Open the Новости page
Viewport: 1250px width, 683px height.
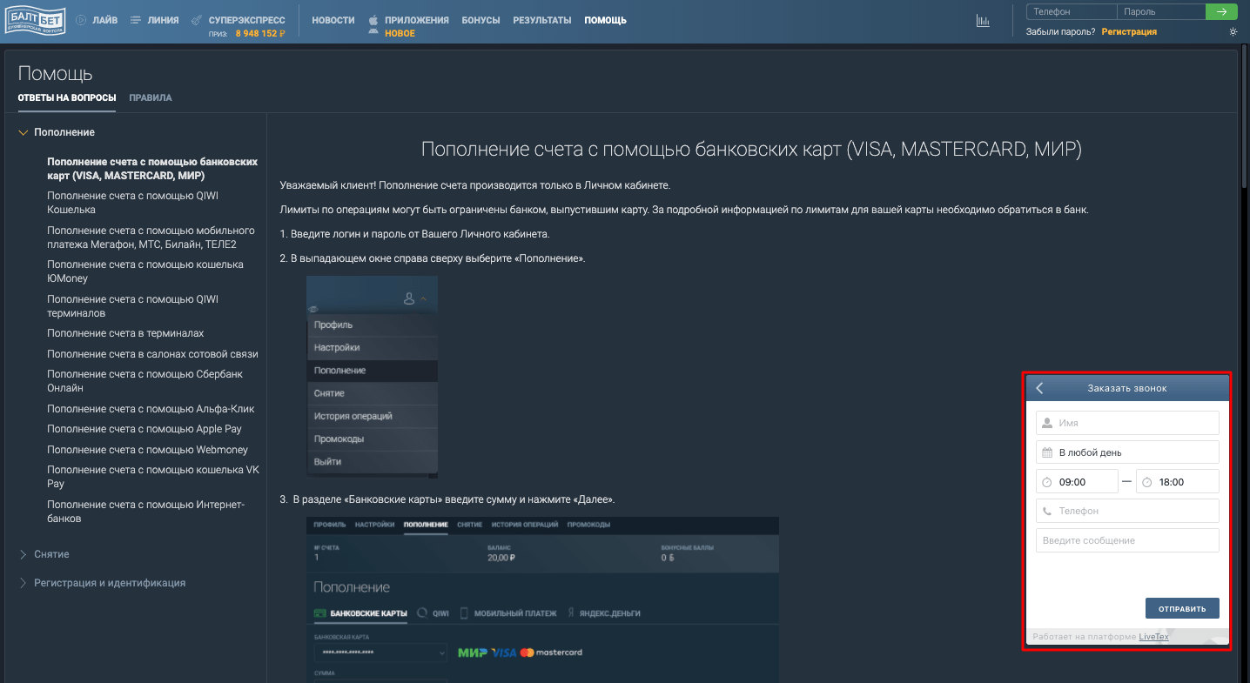(x=333, y=20)
